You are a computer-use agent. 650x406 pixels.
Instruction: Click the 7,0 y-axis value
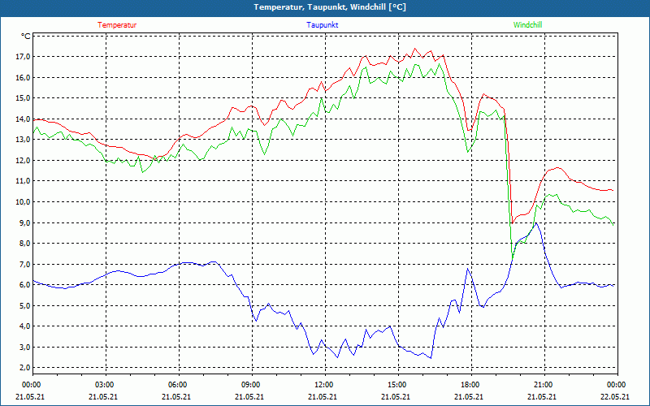[x=25, y=265]
